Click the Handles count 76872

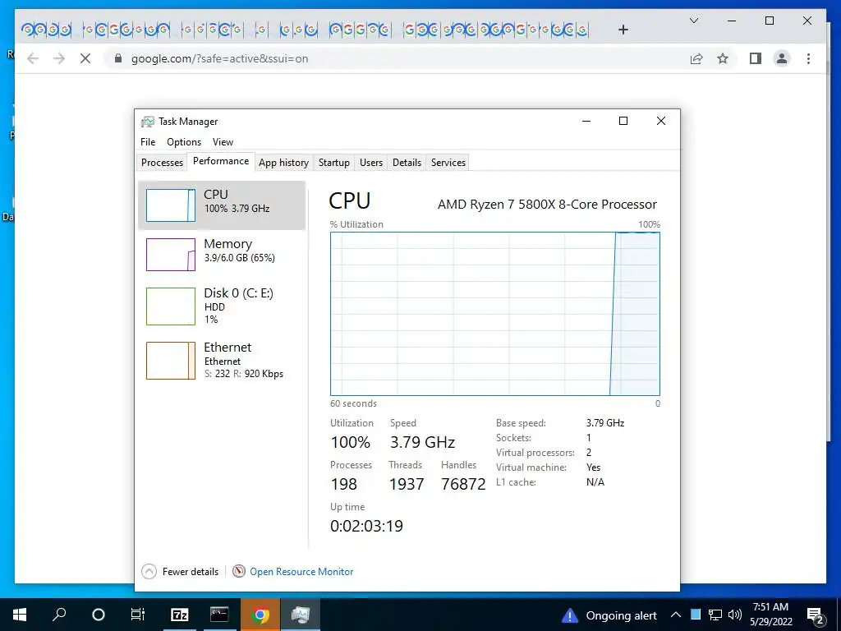pyautogui.click(x=463, y=484)
